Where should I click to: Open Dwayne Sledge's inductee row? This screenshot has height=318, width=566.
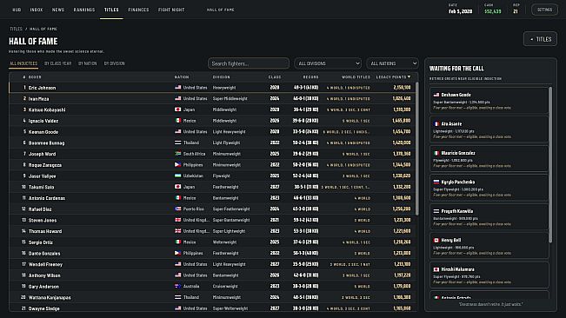click(x=212, y=308)
